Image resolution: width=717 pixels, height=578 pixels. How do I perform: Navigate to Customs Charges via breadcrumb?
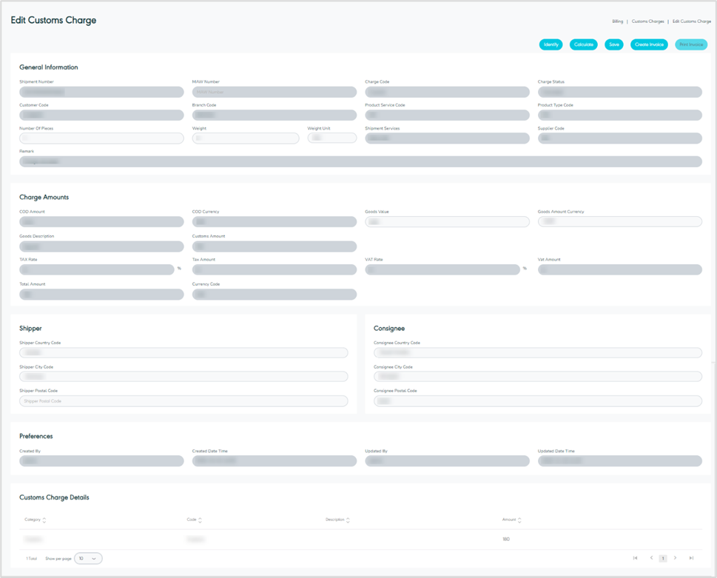click(647, 21)
